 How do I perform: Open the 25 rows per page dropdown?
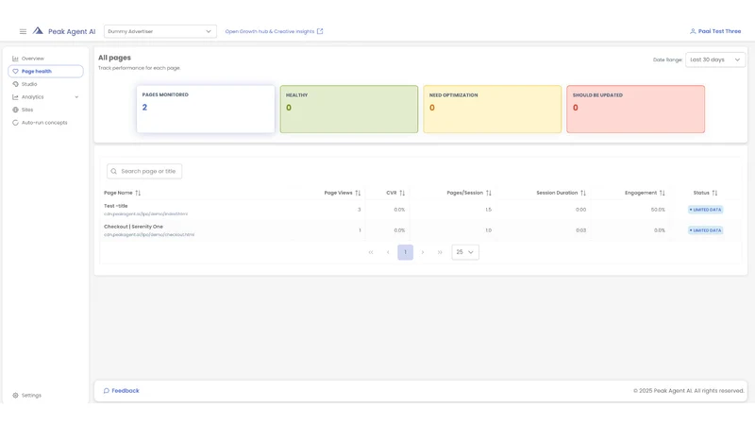[x=465, y=252]
